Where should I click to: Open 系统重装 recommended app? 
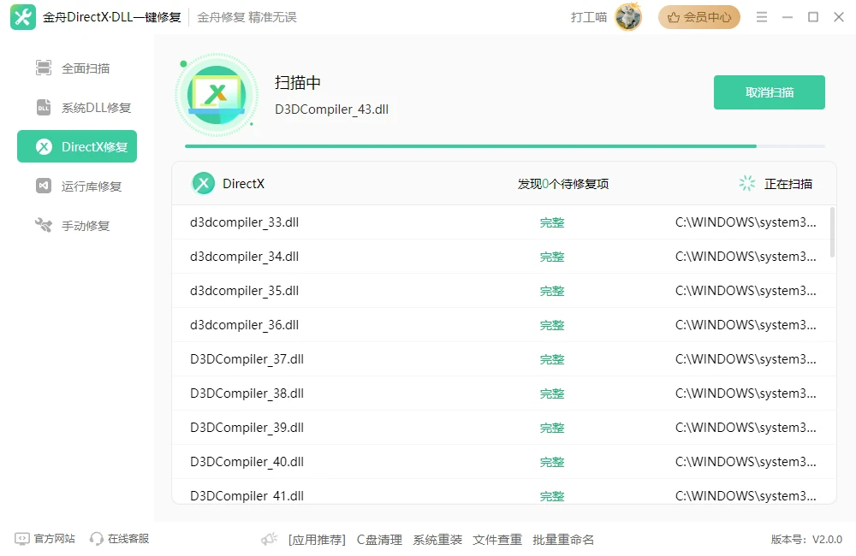437,540
